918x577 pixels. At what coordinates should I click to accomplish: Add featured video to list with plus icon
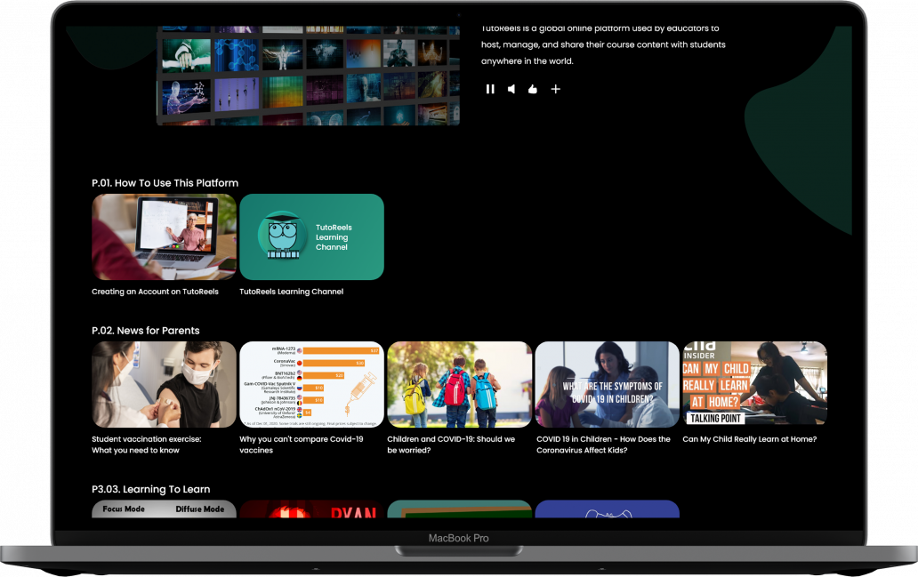pos(556,89)
